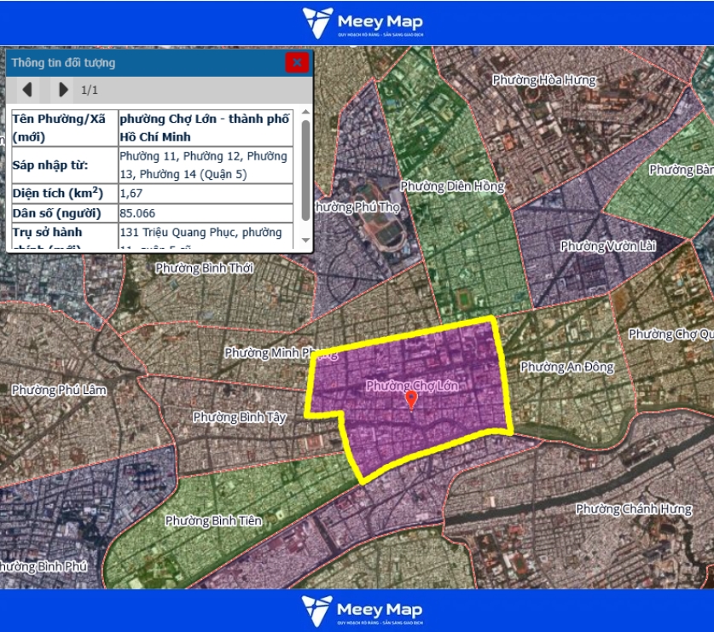Click the red location pin marker

pyautogui.click(x=411, y=400)
